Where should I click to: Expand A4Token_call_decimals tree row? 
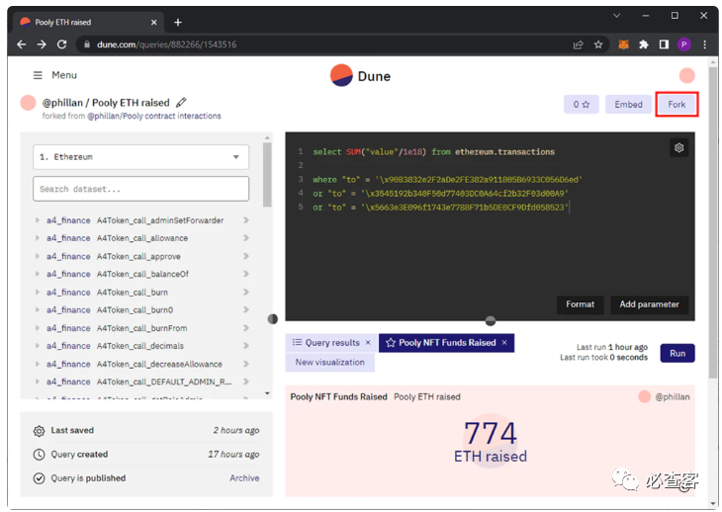tap(38, 346)
